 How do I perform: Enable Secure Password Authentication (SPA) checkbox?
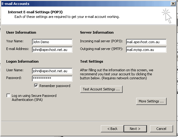[x=8, y=96]
